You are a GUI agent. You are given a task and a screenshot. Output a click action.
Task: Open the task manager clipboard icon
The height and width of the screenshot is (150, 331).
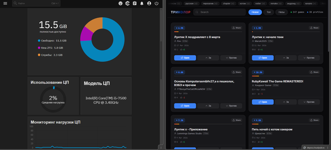coord(135,3)
